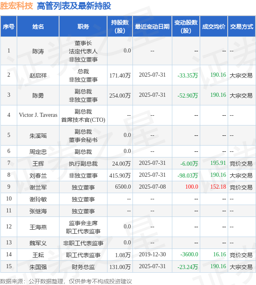The width and height of the screenshot is (256, 285).
Task: Click the name 魏军义 in row 13
Action: tap(38, 243)
